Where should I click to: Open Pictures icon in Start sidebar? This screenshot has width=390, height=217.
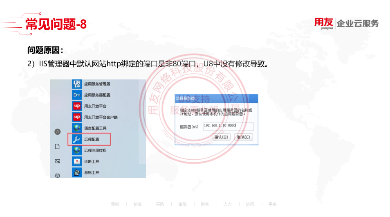tap(58, 161)
